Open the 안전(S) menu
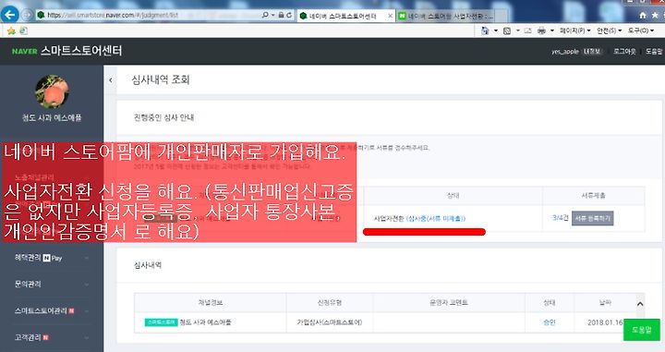The width and height of the screenshot is (665, 352). [609, 30]
